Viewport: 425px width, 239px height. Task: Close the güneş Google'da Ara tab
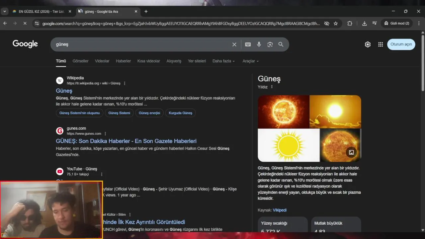136,11
